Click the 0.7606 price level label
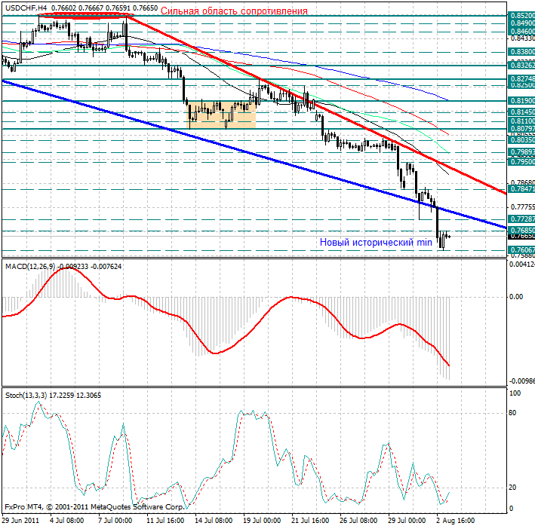This screenshot has height=526, width=535. coord(521,250)
